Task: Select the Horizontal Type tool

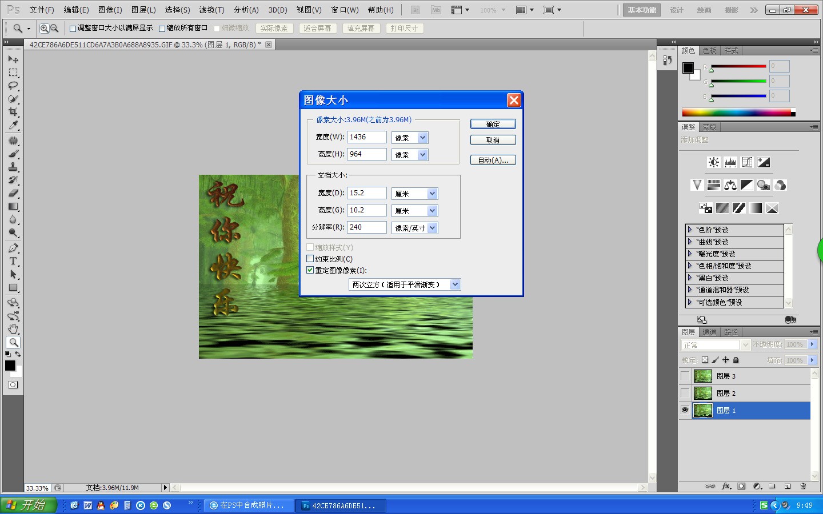Action: click(x=13, y=261)
